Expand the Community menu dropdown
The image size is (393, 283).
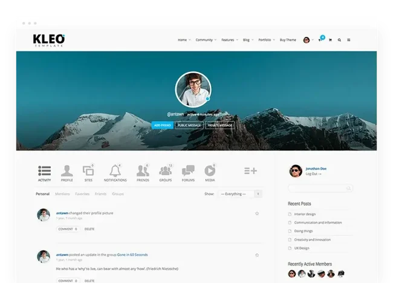click(206, 40)
